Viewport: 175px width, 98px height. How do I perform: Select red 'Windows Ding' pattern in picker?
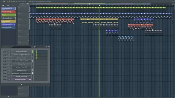coord(8,12)
